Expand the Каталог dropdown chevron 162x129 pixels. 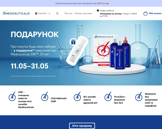[50, 14]
